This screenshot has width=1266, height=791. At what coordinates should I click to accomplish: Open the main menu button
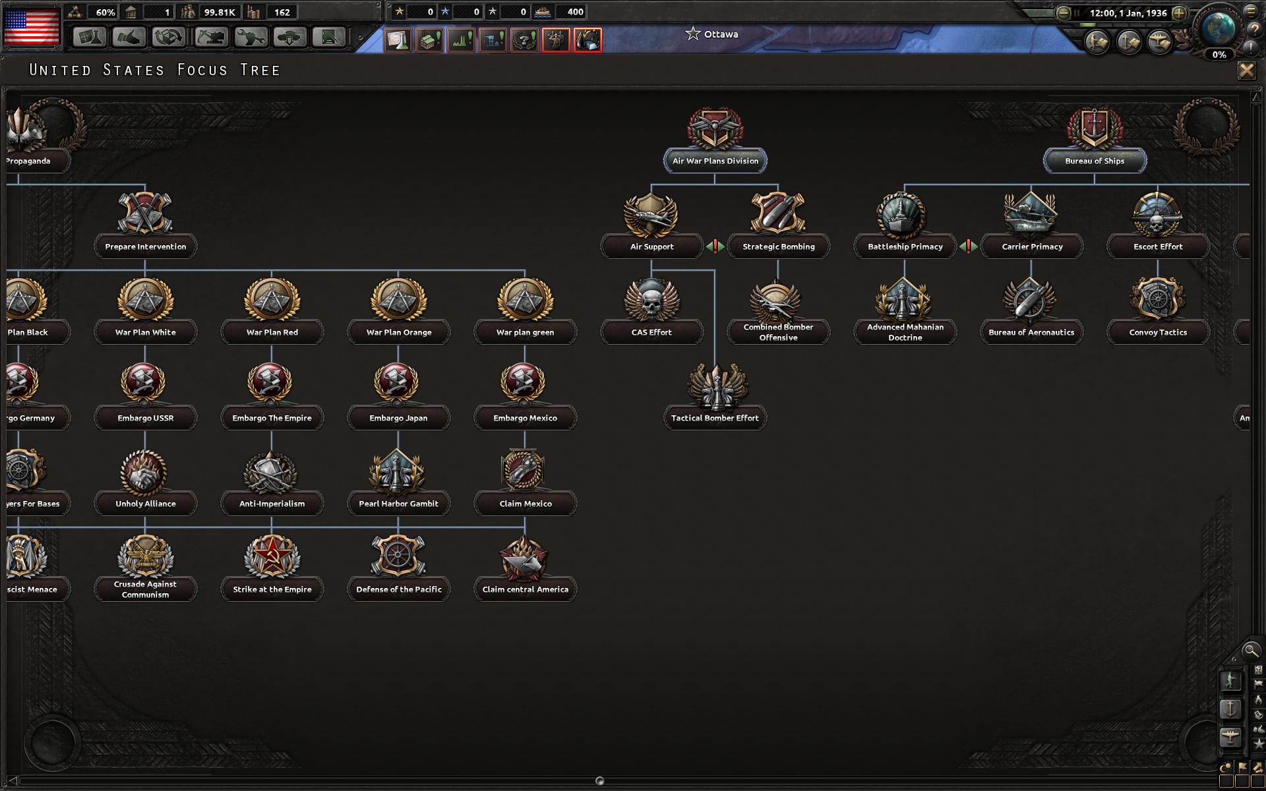click(1251, 11)
